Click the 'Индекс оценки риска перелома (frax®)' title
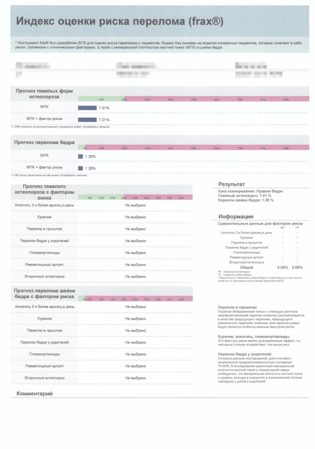 (x=119, y=21)
